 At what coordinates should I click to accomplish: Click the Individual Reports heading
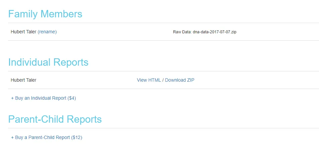pos(48,62)
